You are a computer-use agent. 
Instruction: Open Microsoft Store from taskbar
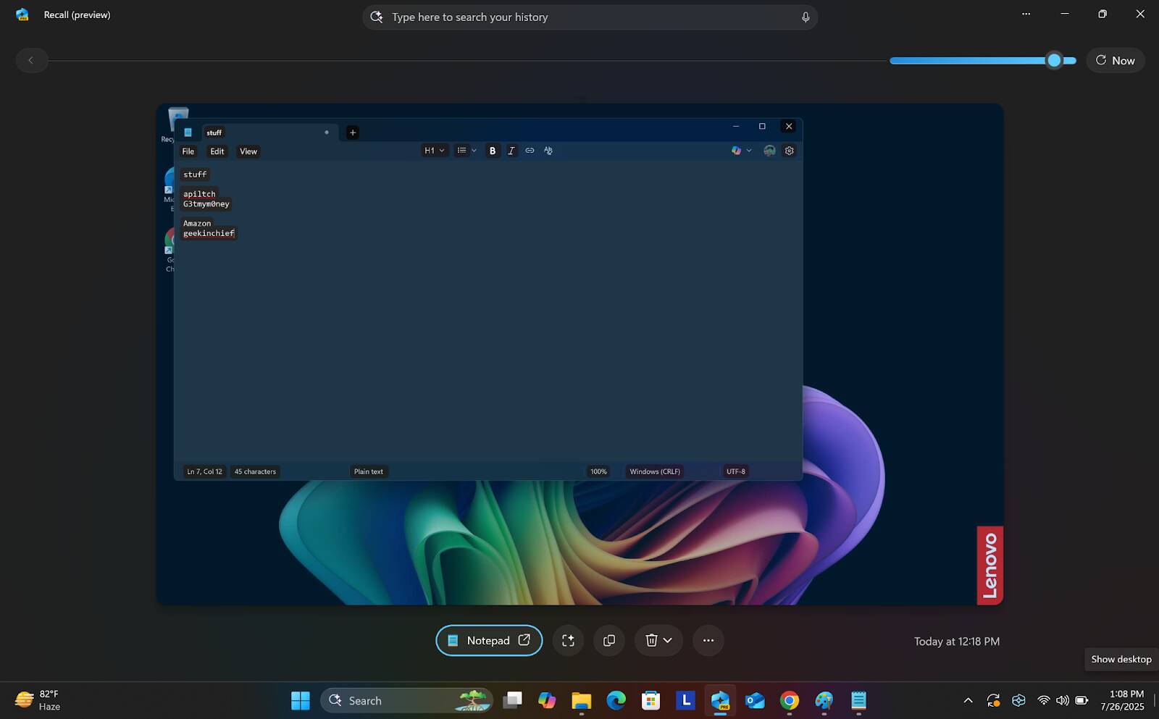(650, 700)
